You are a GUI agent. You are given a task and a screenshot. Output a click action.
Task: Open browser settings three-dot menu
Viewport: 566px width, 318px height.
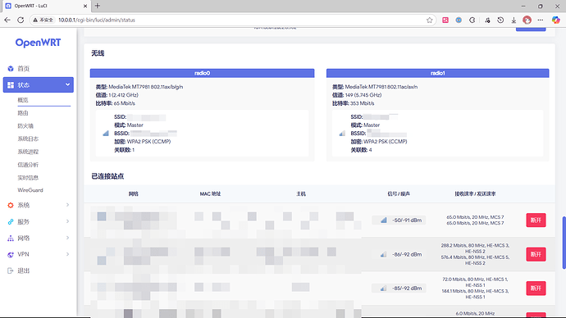(540, 20)
